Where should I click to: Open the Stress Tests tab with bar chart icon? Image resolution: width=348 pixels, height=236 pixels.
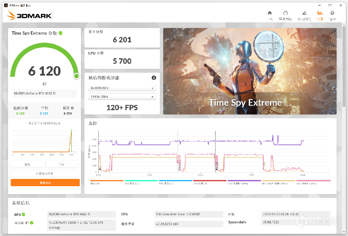304,15
